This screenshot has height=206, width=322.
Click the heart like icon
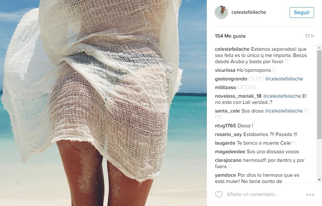tap(219, 195)
